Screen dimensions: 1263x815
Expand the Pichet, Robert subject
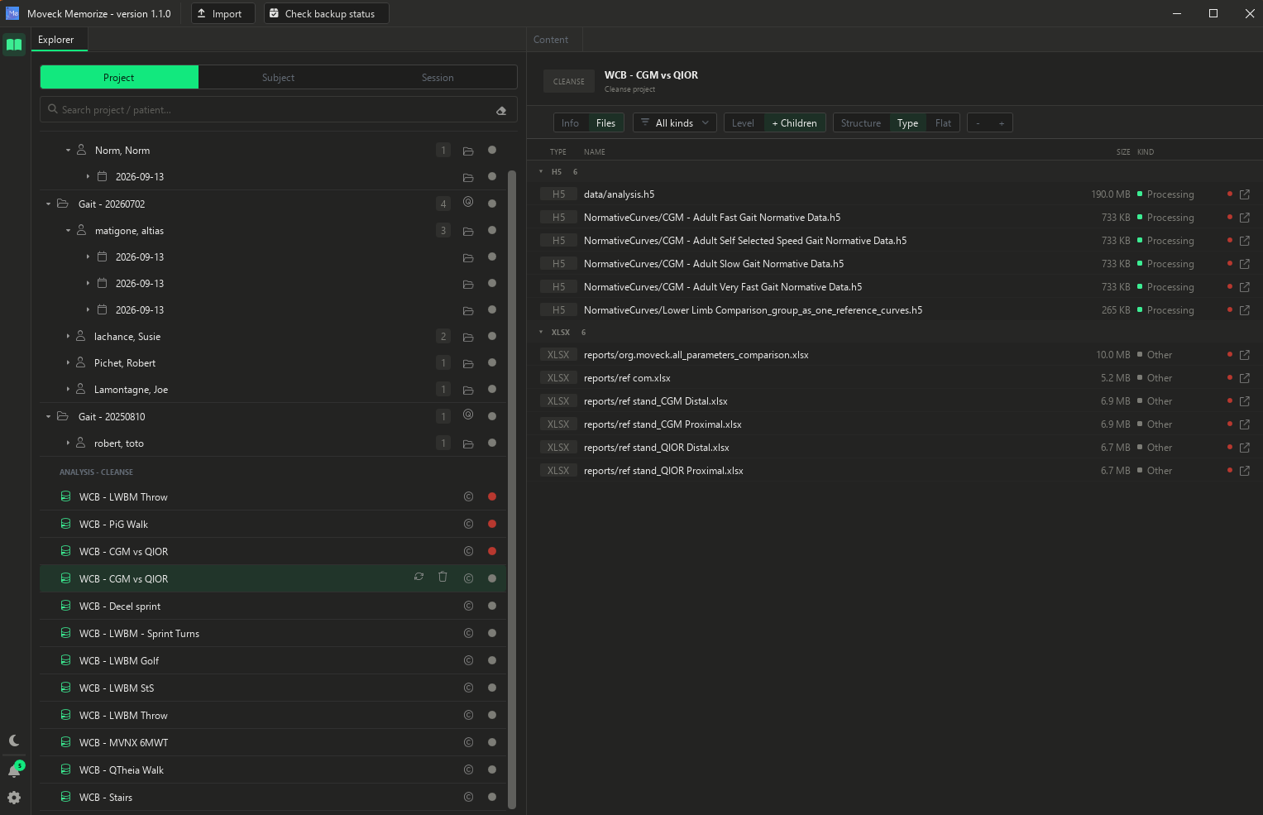tap(68, 363)
